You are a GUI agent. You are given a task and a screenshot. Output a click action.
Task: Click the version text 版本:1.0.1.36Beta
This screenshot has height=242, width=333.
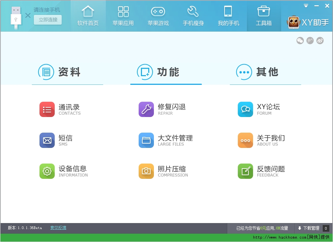pos(25,228)
